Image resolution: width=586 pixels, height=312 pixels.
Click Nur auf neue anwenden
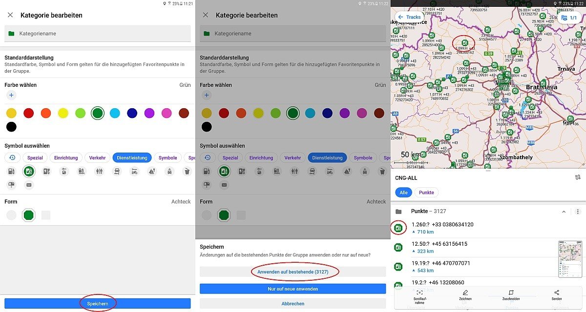293,289
